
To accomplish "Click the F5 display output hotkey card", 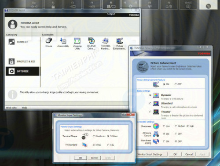I will point(111,4).
